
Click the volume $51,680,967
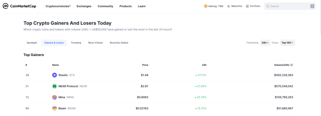pos(285,108)
